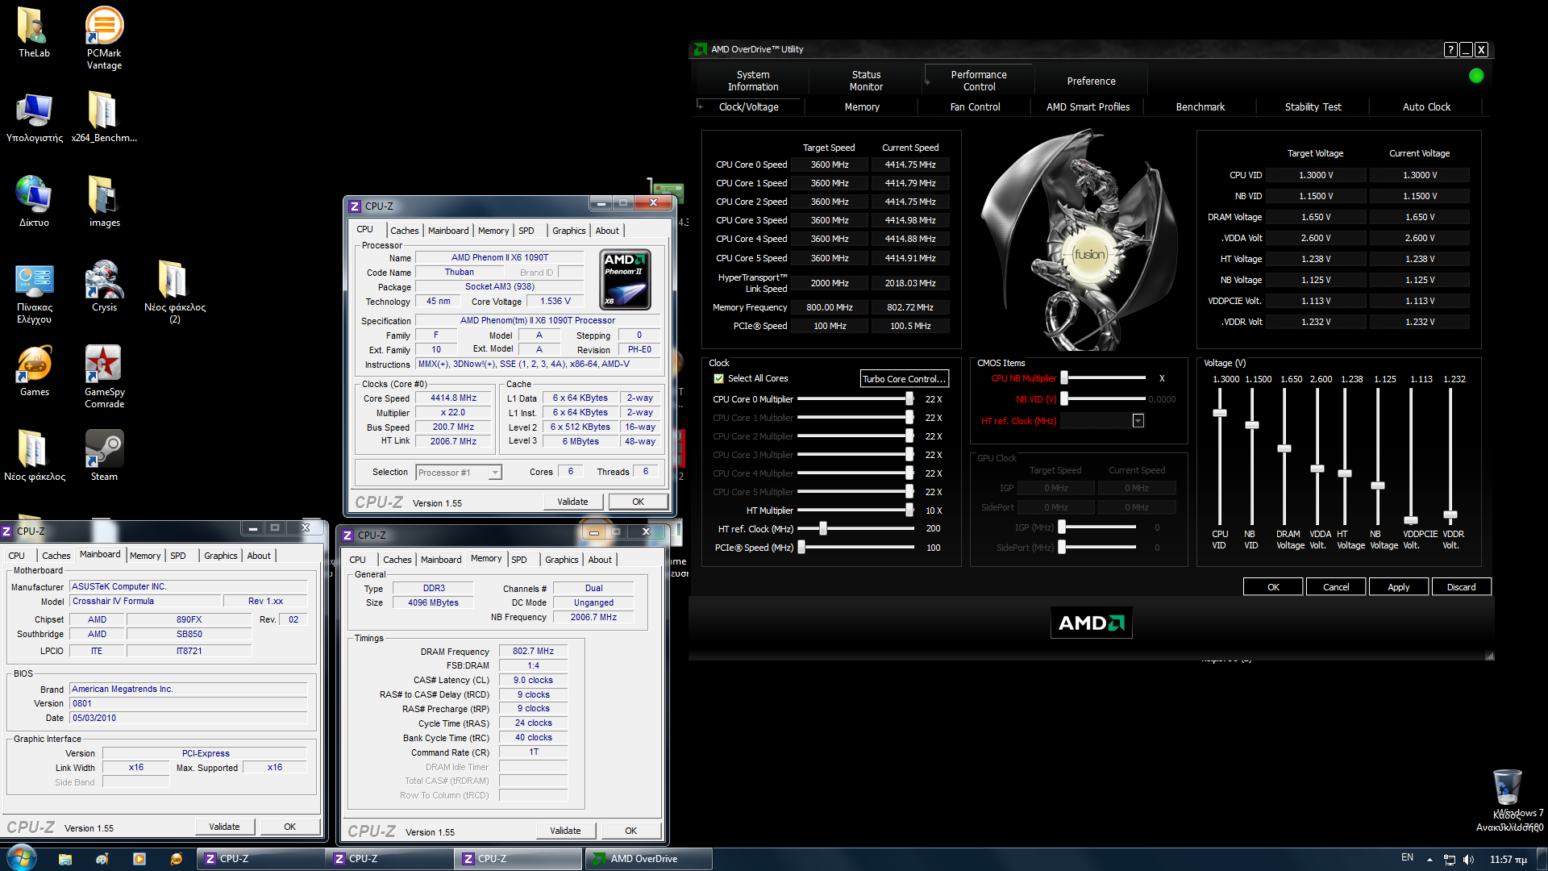The image size is (1548, 871).
Task: Open the control panel desktop icon
Action: [34, 292]
